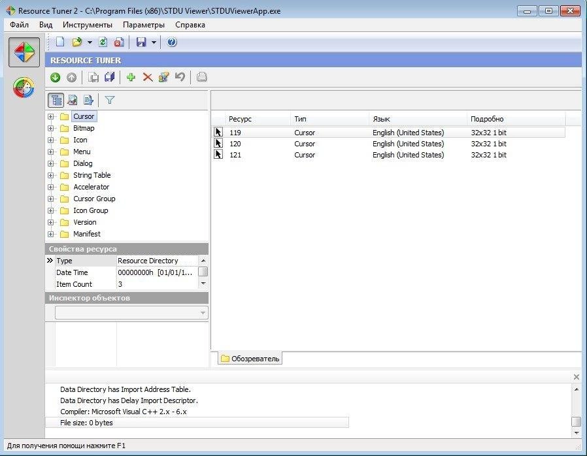Close the log panel with X
The image size is (587, 456).
(577, 377)
